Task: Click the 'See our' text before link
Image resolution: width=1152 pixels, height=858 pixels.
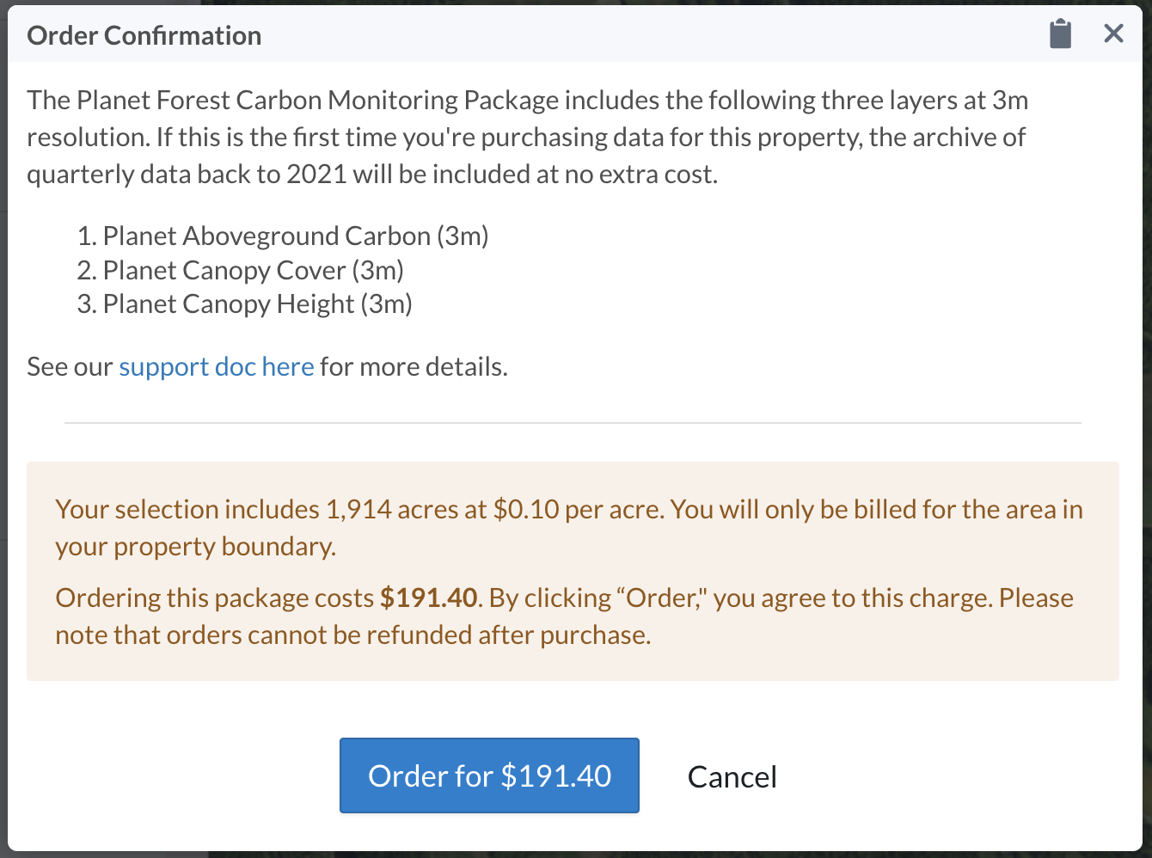Action: click(x=70, y=367)
